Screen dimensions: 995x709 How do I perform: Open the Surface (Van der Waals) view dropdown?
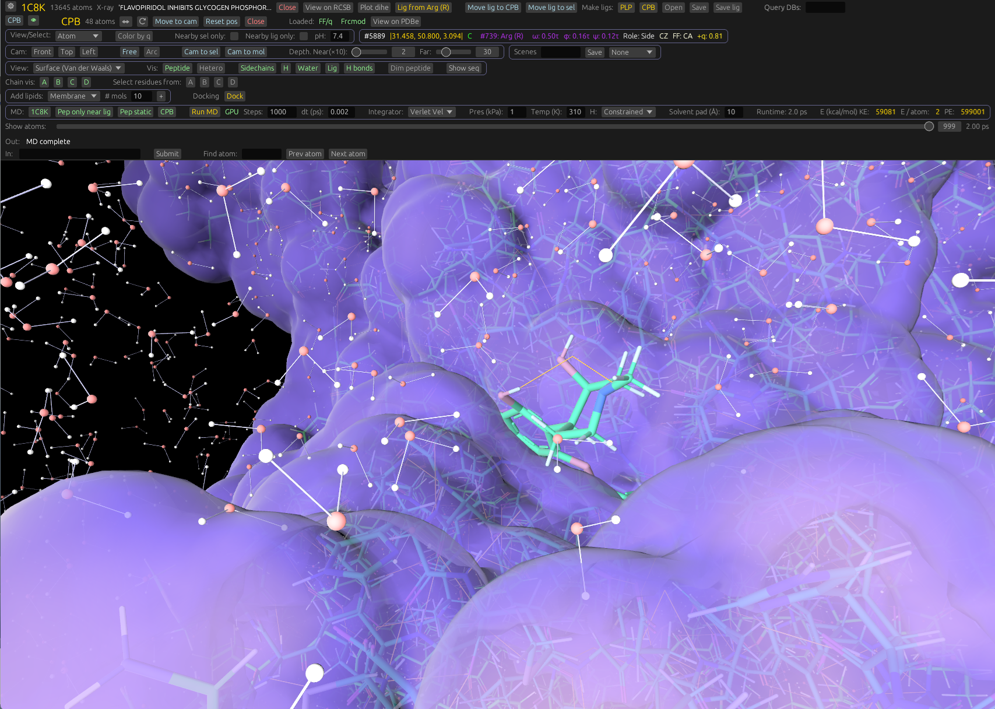[78, 68]
